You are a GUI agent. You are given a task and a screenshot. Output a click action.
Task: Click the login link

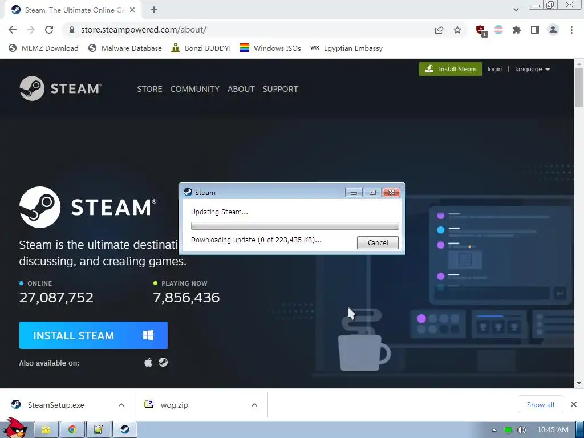click(x=494, y=69)
